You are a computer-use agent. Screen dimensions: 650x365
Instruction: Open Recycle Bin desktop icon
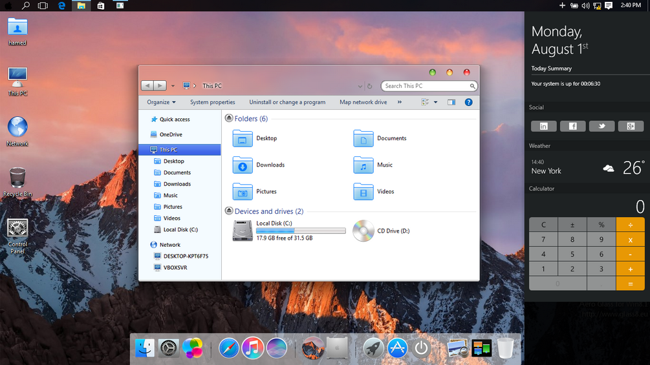coord(17,182)
